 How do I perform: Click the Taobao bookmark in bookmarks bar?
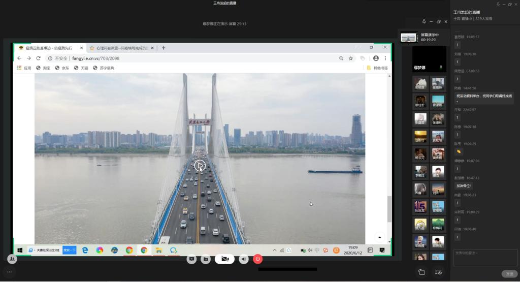(43, 68)
